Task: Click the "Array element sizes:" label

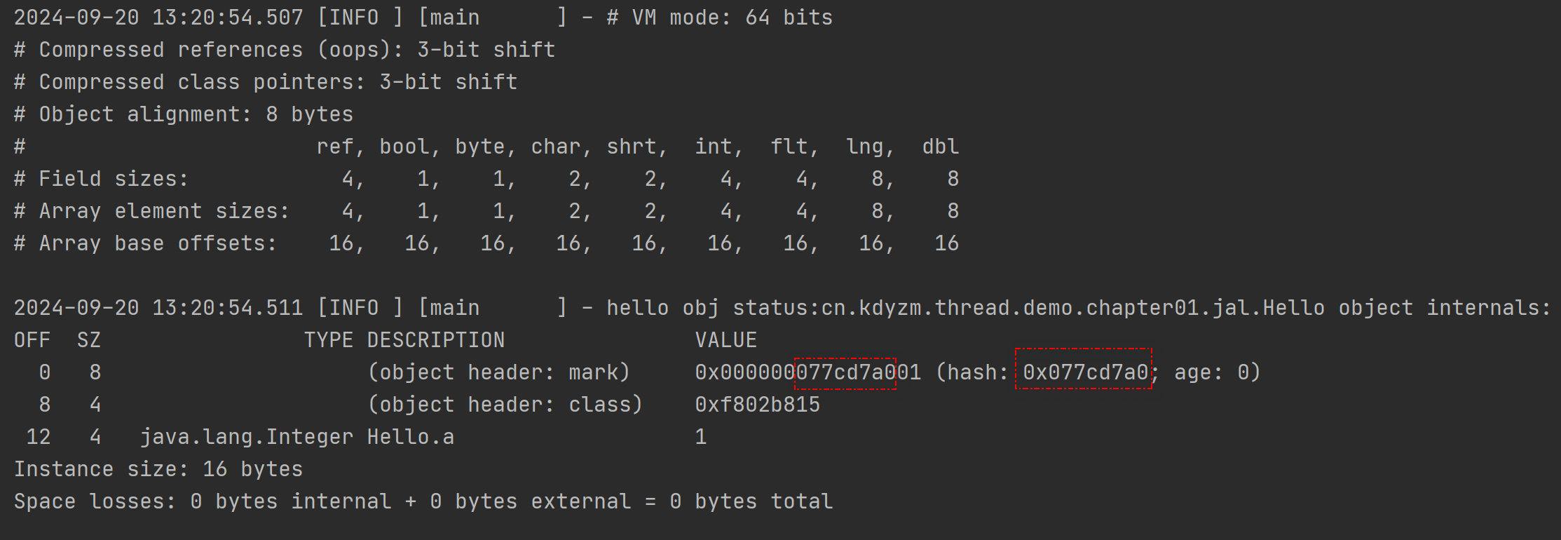Action: (164, 211)
